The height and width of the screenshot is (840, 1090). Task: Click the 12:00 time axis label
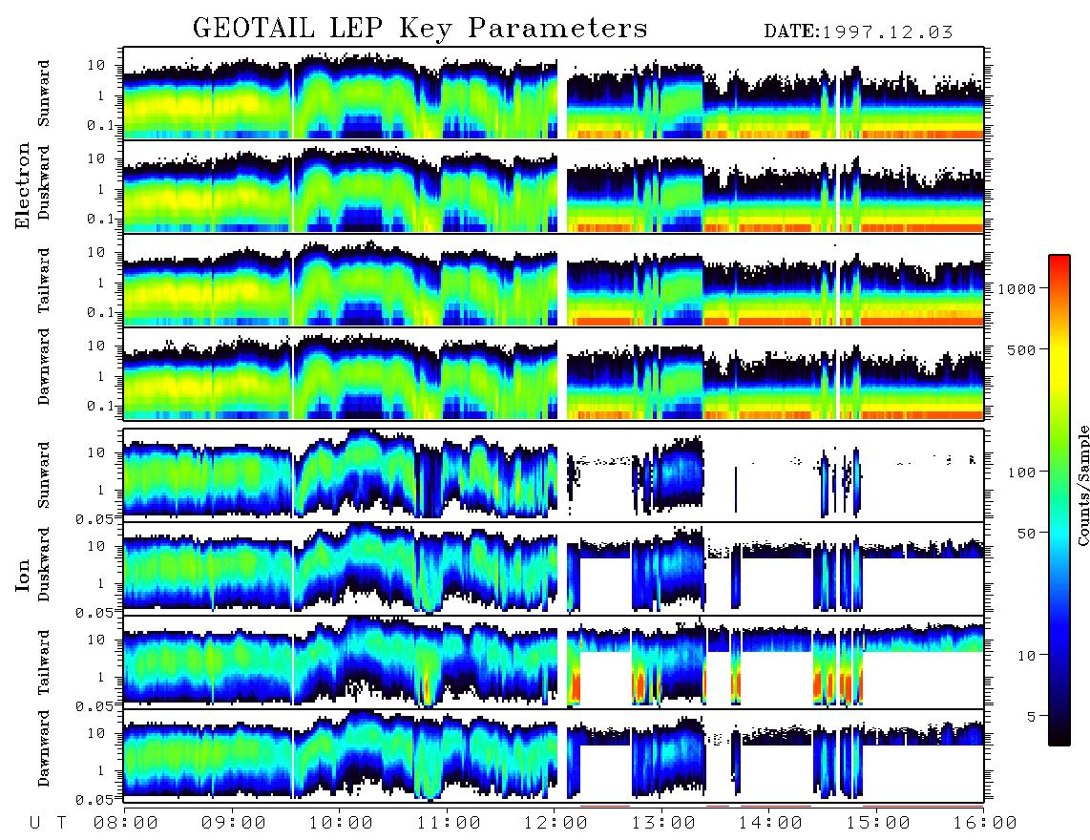pyautogui.click(x=555, y=823)
